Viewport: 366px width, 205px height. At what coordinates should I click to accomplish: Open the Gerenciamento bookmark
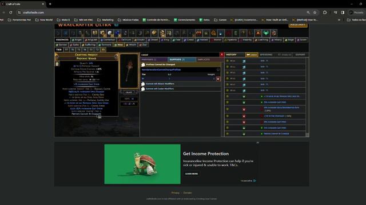pos(184,20)
